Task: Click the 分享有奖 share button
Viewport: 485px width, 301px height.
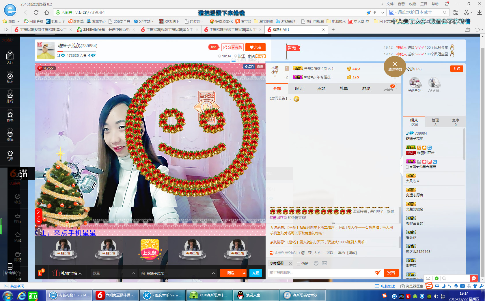Action: pyautogui.click(x=232, y=47)
